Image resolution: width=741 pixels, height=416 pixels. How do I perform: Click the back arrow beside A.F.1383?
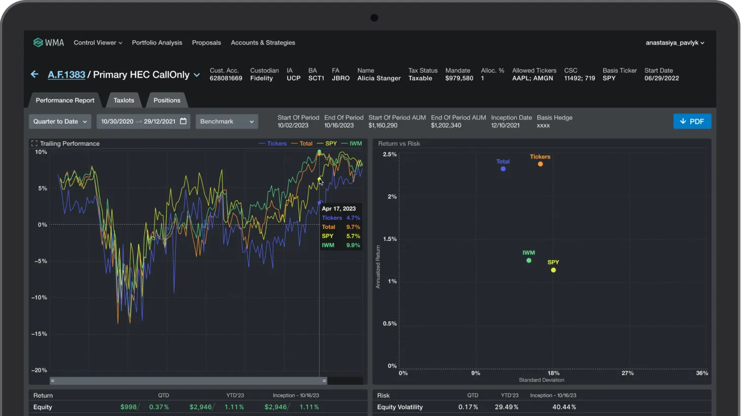[x=33, y=74]
